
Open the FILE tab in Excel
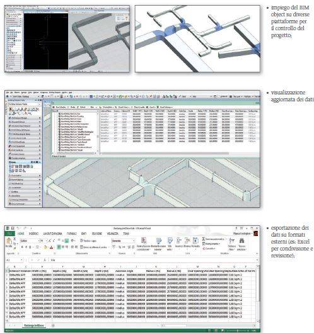pyautogui.click(x=9, y=234)
